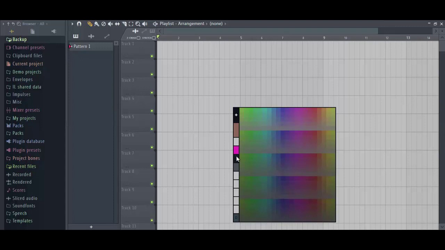Collapse browser structure with up arrow
This screenshot has width=445, height=250.
(x=8, y=24)
